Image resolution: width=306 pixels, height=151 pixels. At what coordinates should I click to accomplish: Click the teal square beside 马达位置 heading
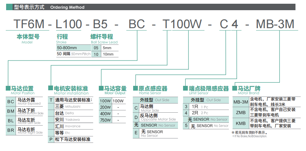[x=8, y=89]
